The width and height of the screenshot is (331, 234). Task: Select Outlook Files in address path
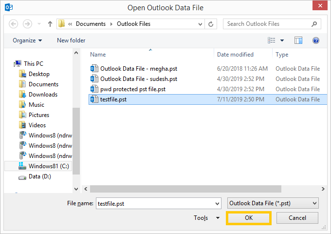[134, 24]
